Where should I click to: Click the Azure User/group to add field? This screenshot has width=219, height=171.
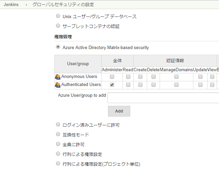(x=163, y=98)
